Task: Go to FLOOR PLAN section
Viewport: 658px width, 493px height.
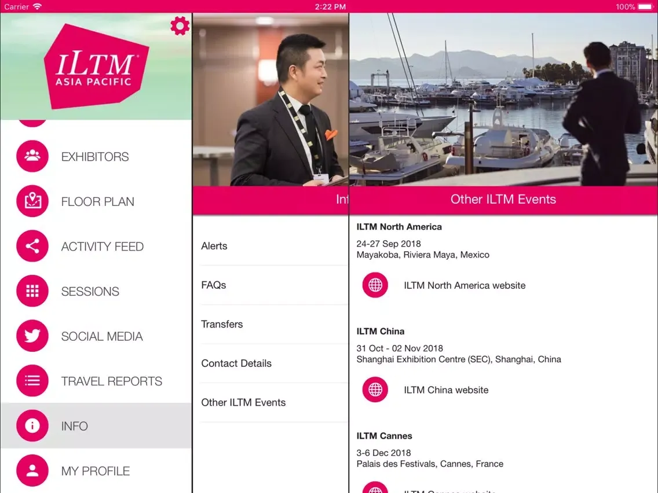Action: tap(98, 201)
